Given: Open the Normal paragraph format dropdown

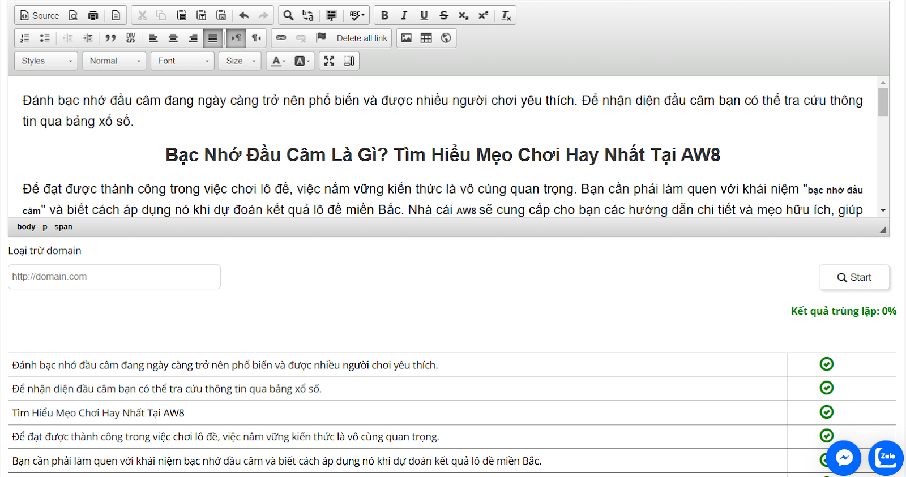Looking at the screenshot, I should click(114, 61).
